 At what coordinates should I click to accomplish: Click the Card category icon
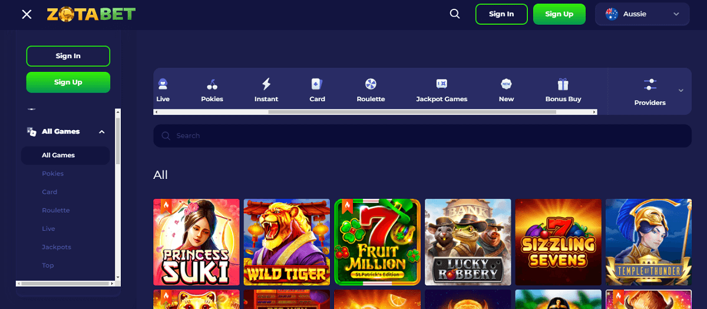pos(317,84)
